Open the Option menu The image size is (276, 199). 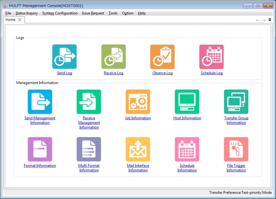pyautogui.click(x=128, y=13)
